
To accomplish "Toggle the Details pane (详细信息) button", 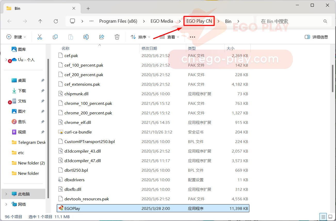I will [x=316, y=37].
